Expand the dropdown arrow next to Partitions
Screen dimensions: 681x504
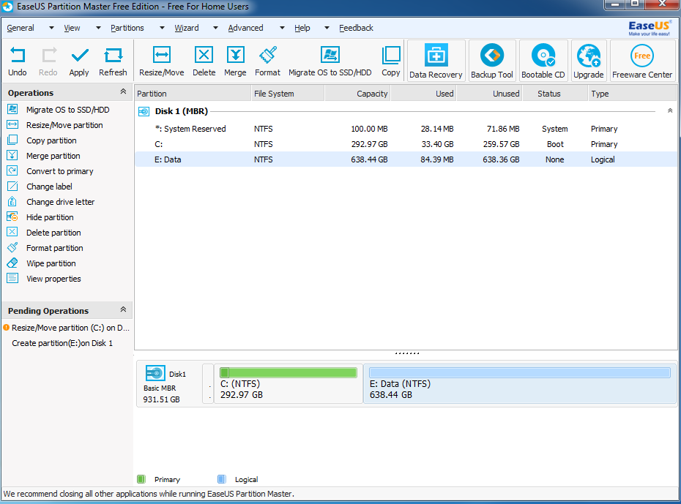point(162,28)
